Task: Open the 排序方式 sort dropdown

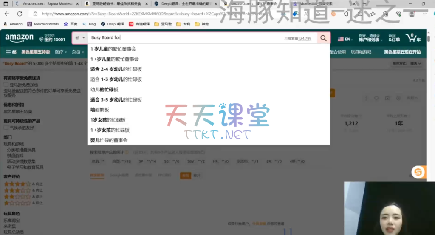Action: (407, 63)
